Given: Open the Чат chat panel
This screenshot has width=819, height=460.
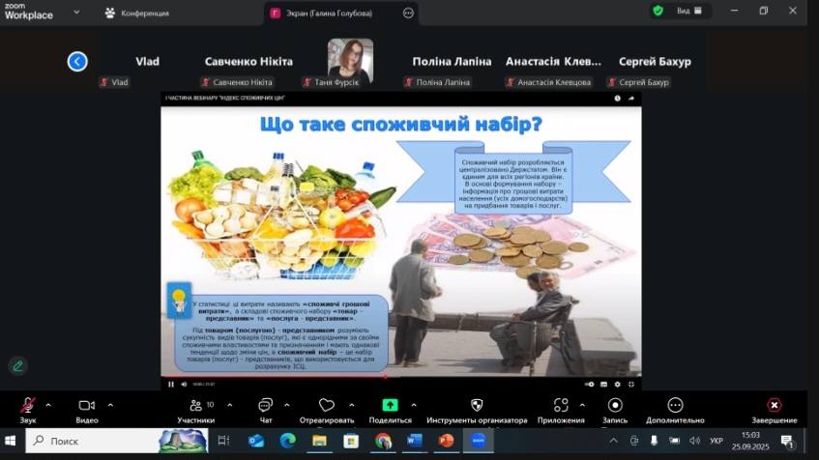Looking at the screenshot, I should 265,405.
